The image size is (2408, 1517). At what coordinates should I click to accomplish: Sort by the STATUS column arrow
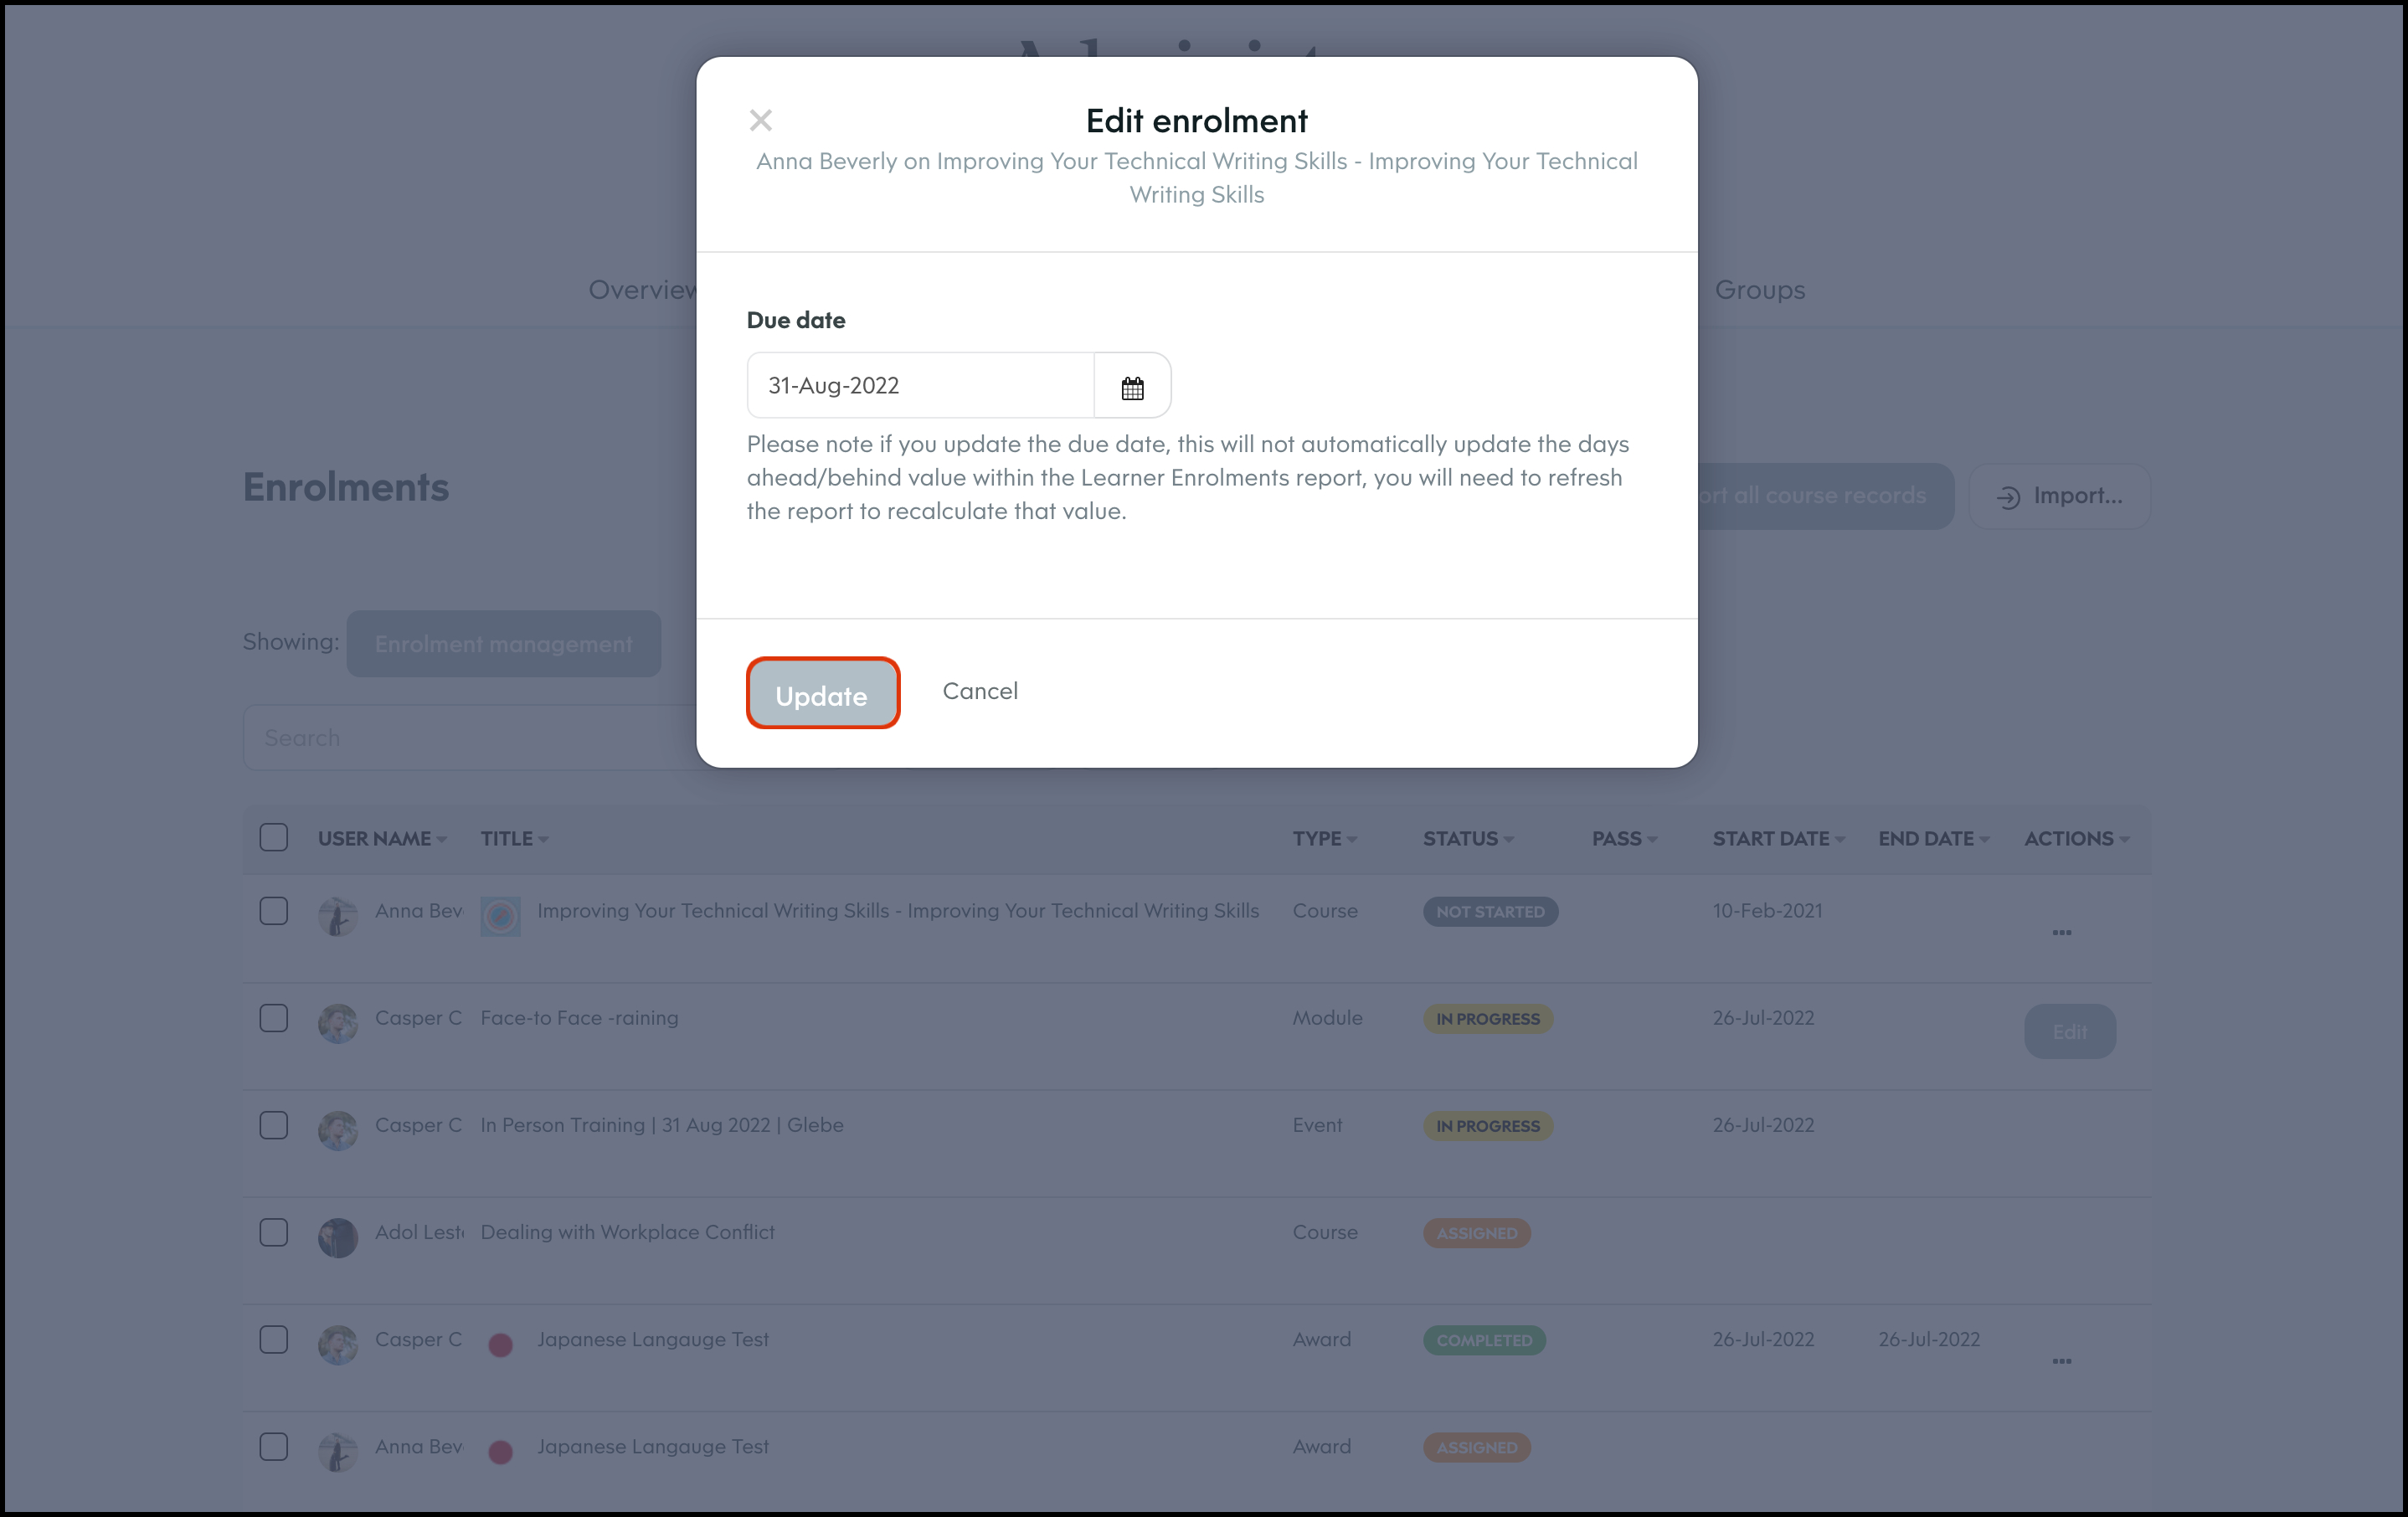point(1508,840)
